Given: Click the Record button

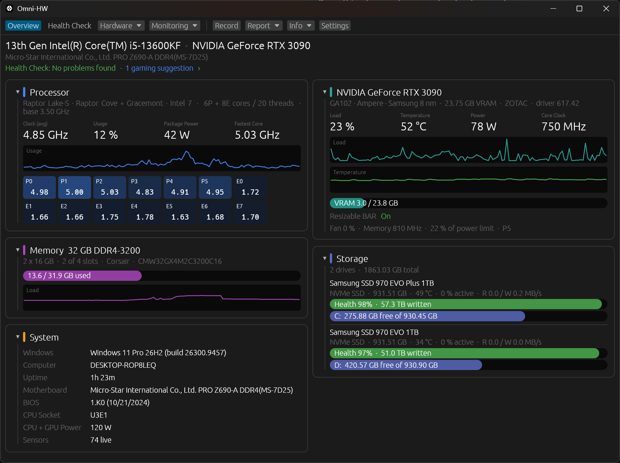Looking at the screenshot, I should point(226,26).
